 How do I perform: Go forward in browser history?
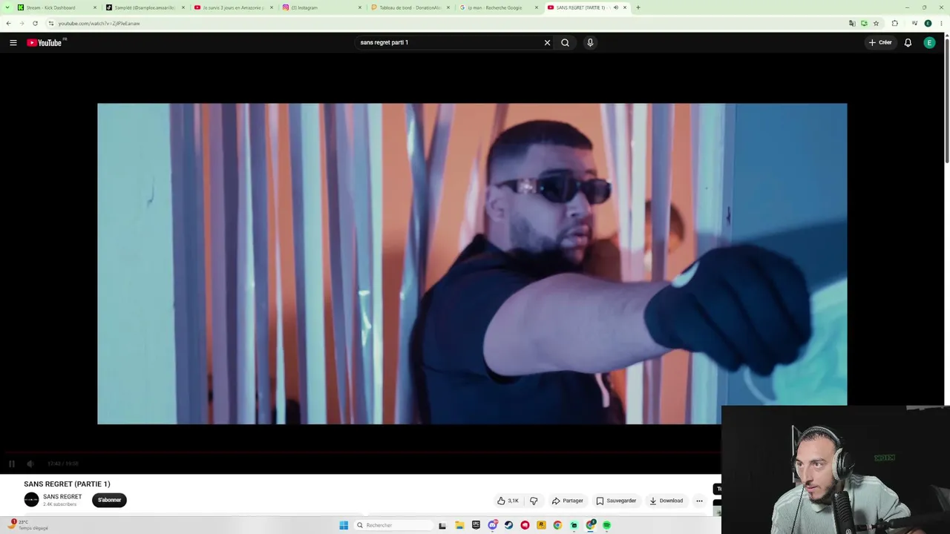[x=22, y=23]
